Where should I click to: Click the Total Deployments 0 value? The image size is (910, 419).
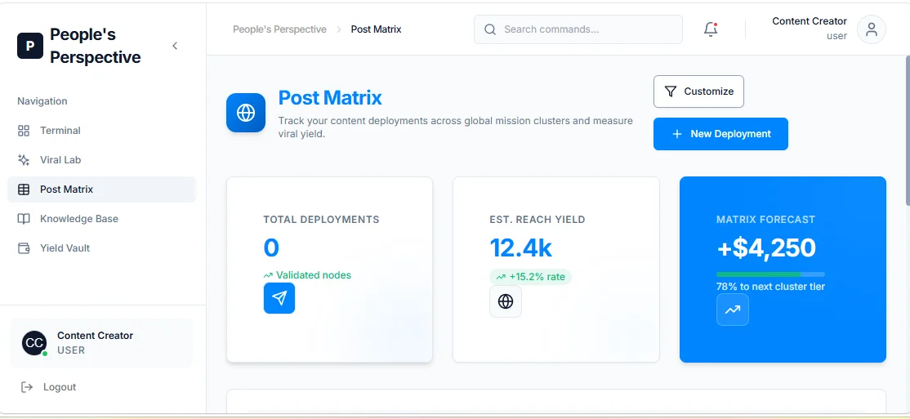271,247
